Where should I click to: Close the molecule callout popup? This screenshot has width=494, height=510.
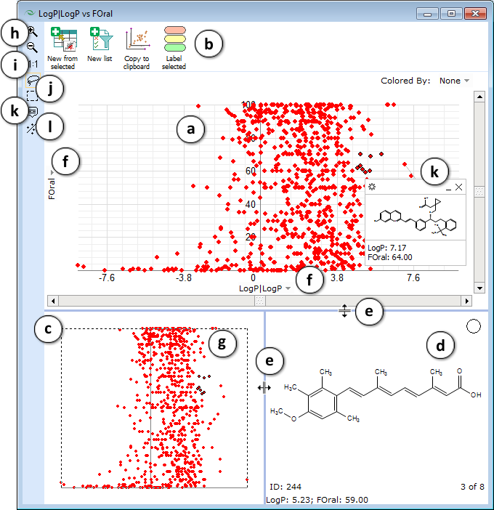(458, 187)
